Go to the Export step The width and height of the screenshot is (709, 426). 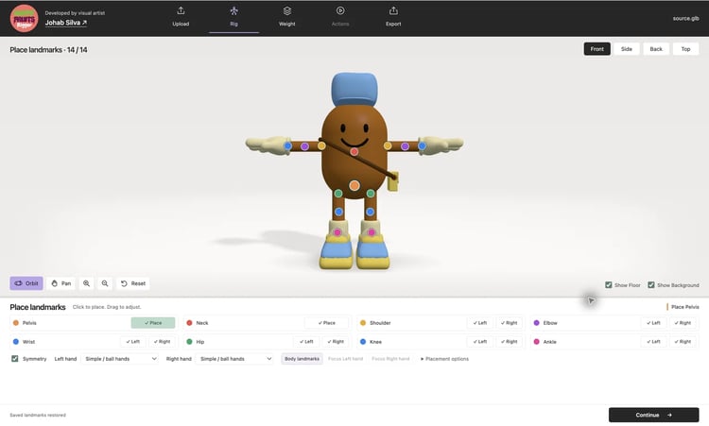(x=393, y=17)
